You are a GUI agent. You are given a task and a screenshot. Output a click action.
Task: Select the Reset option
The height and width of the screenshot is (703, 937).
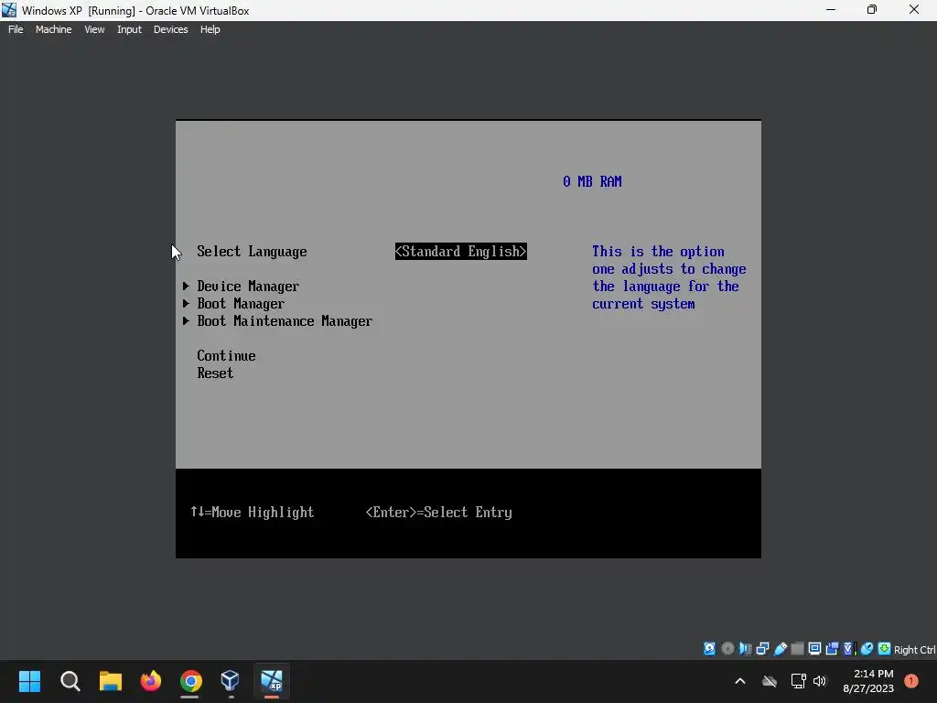click(215, 373)
